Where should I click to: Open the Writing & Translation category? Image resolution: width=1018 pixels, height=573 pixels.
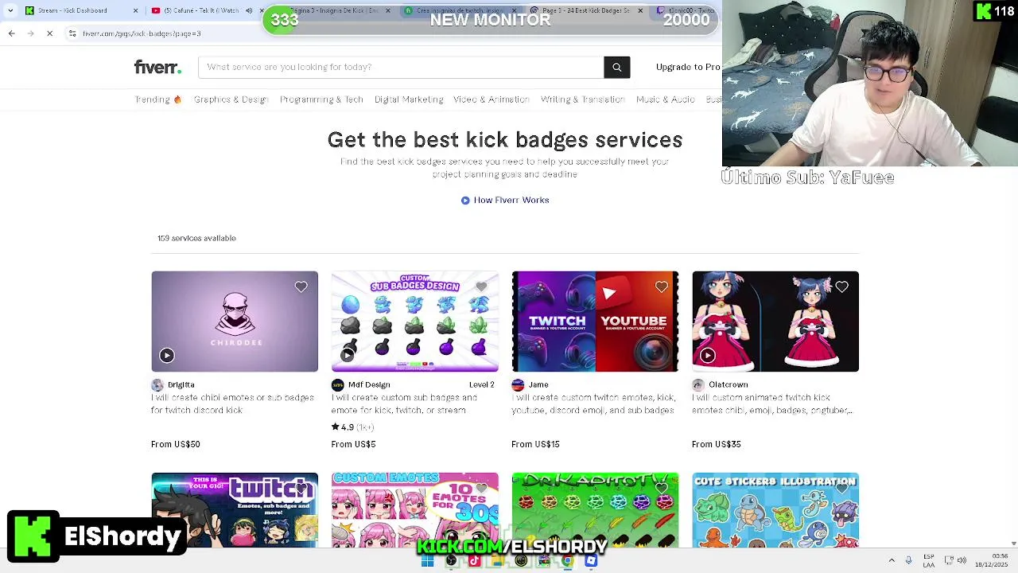tap(583, 99)
